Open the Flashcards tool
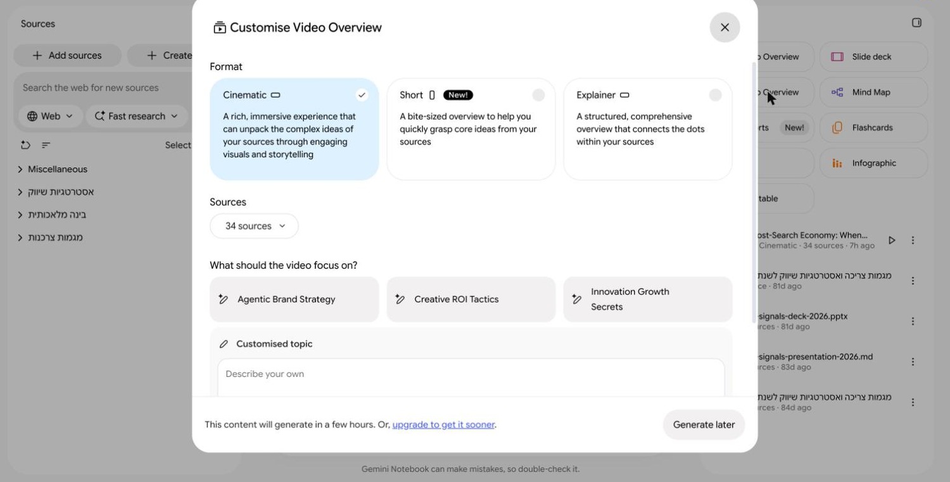 coord(873,127)
